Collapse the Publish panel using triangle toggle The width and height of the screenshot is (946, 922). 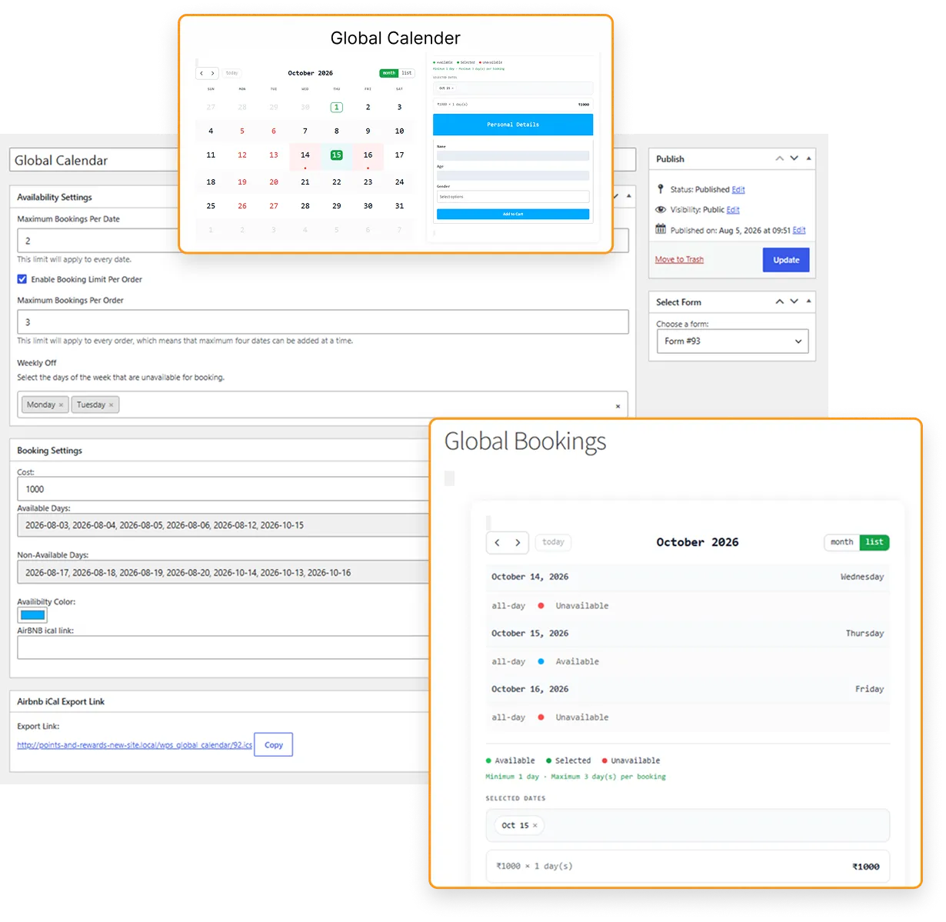coord(808,158)
